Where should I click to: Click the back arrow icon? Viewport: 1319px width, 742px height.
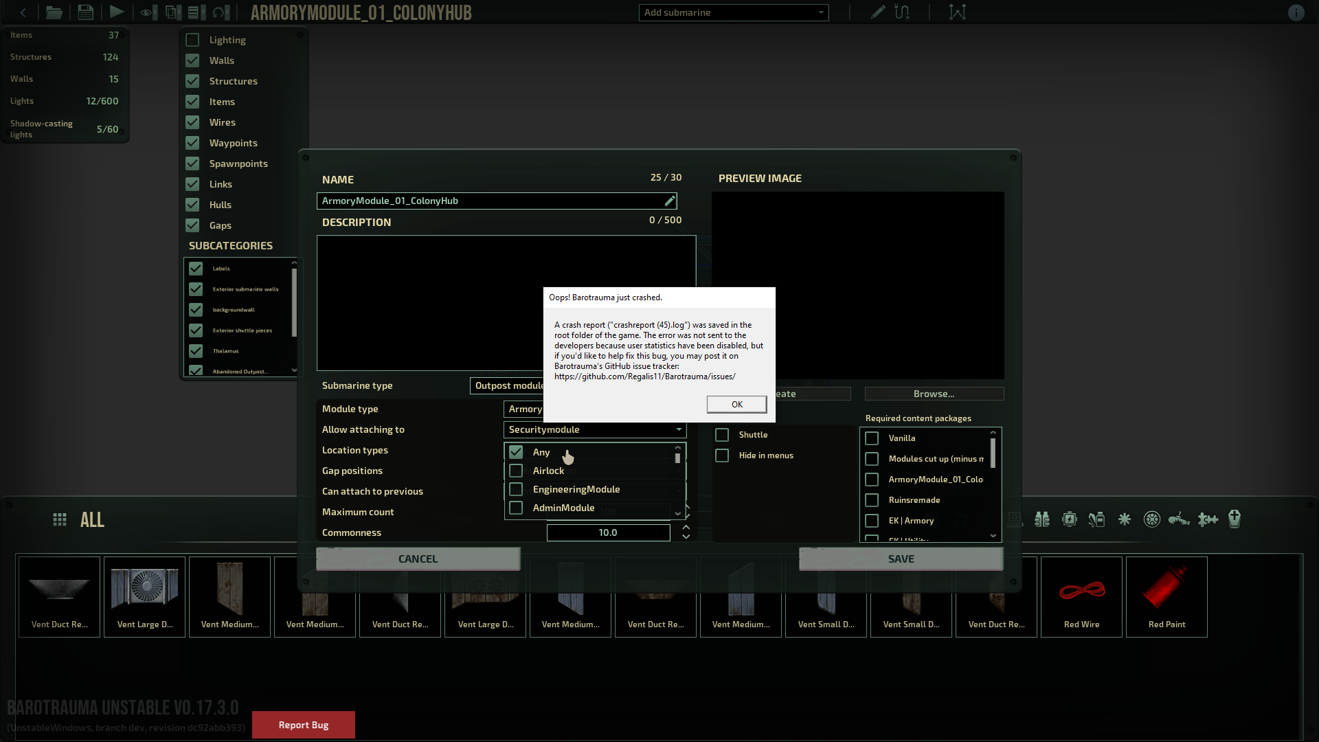point(23,12)
